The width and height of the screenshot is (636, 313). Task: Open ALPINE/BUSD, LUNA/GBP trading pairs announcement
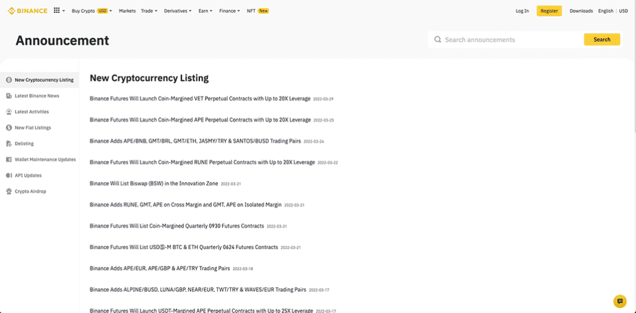(x=198, y=290)
